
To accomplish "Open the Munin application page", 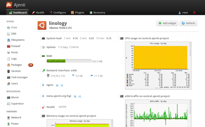I will 15,97.
